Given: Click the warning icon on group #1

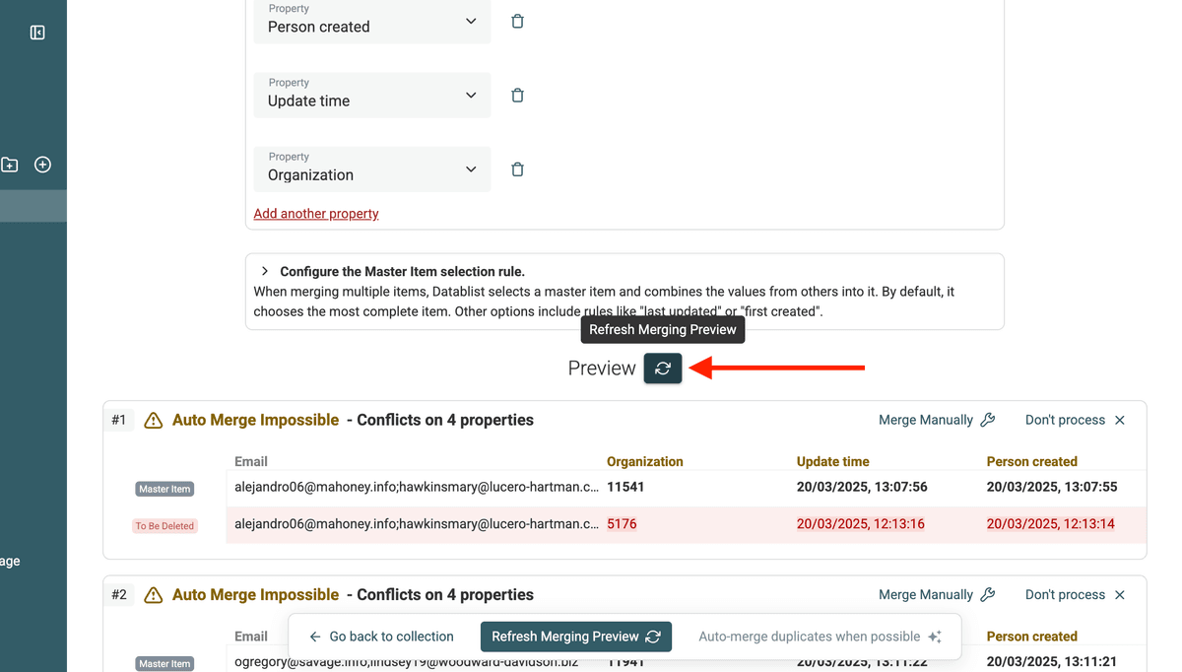Looking at the screenshot, I should click(153, 420).
